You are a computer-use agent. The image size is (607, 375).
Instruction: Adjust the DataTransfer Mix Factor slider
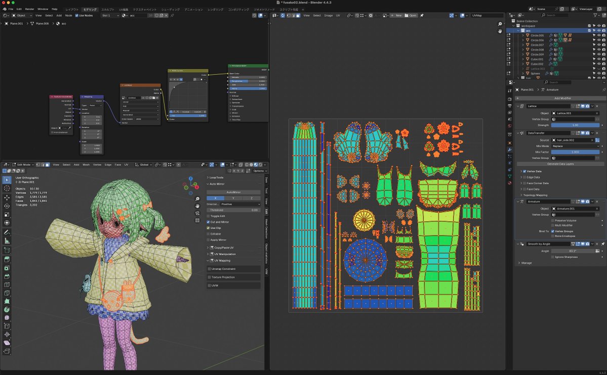[x=575, y=152]
